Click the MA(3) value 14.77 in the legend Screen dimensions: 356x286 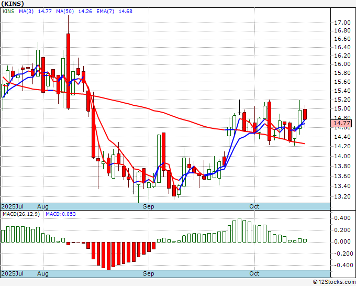44,12
